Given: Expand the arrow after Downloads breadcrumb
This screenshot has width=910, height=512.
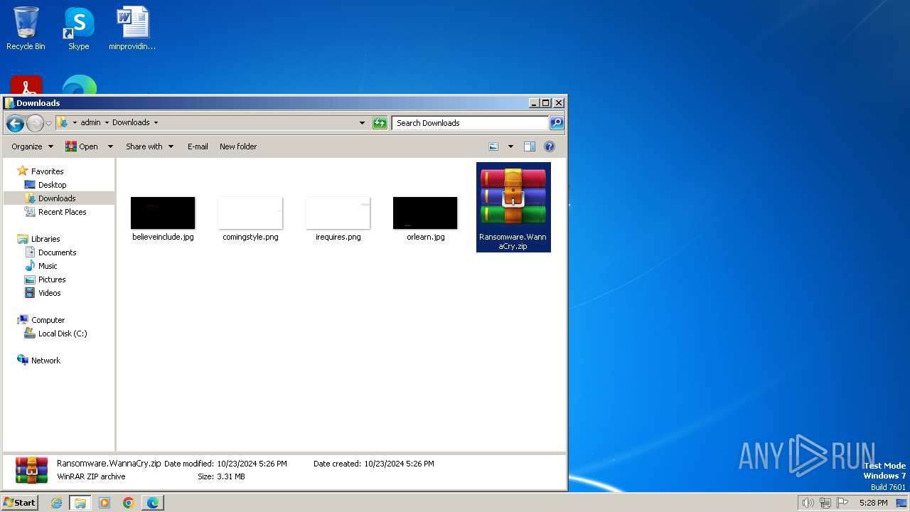Looking at the screenshot, I should coord(156,122).
